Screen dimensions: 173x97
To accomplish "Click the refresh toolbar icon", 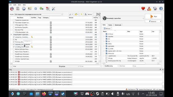I will pos(36,9).
